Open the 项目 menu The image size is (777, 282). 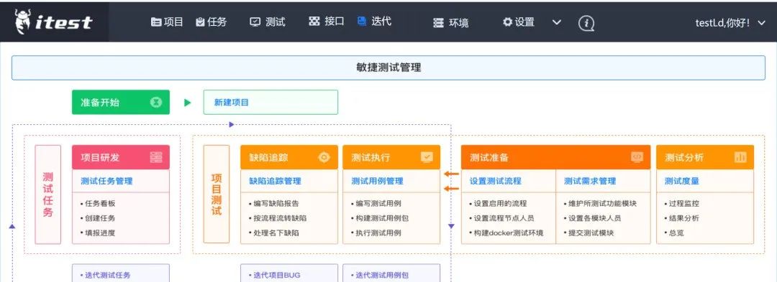[x=167, y=22]
